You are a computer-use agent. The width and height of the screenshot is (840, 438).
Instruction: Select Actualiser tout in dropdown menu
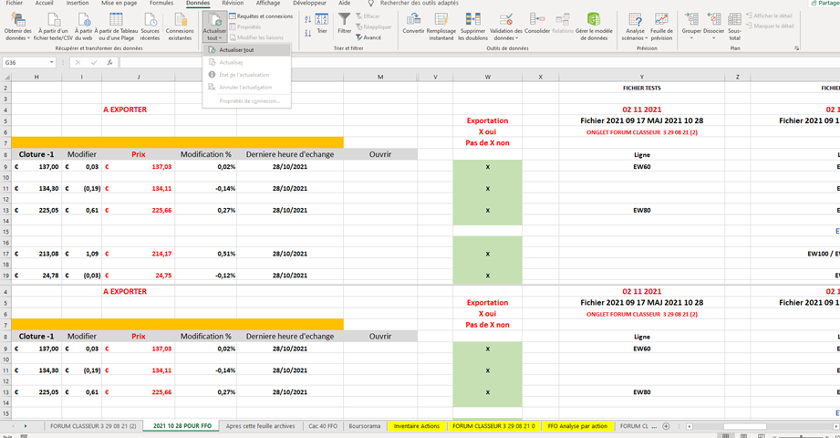point(237,50)
